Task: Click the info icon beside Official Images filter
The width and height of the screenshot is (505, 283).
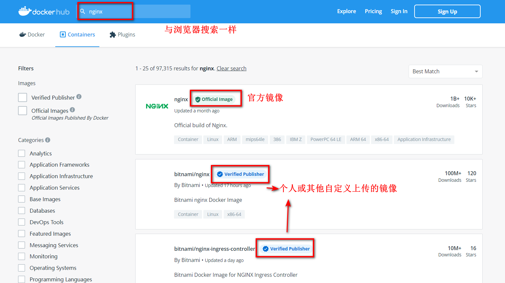Action: pyautogui.click(x=72, y=110)
